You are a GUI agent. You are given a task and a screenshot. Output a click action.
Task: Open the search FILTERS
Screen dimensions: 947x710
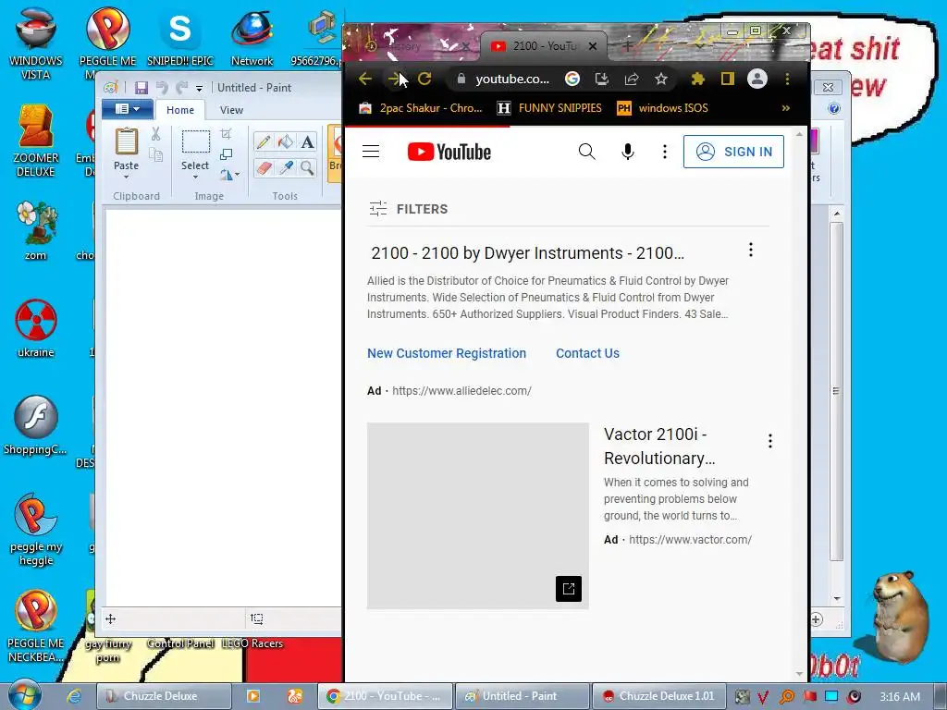408,209
